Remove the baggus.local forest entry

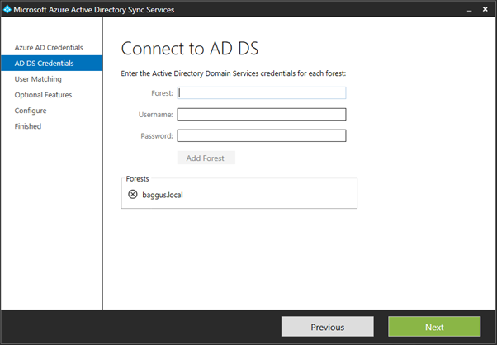[134, 195]
